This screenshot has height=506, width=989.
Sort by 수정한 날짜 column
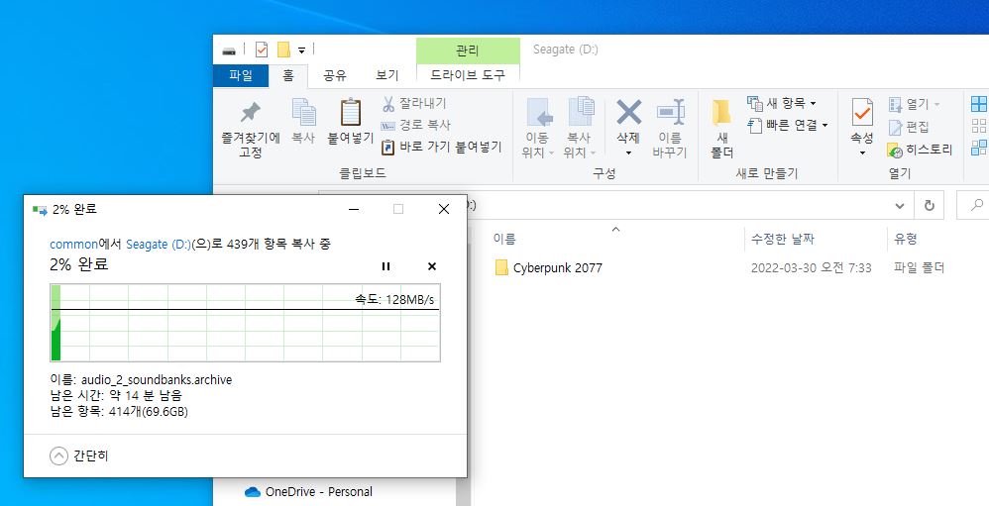pyautogui.click(x=783, y=239)
